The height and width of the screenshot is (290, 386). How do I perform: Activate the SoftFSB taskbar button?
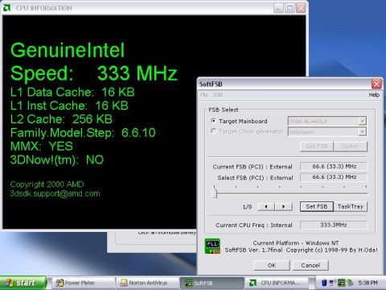point(212,283)
